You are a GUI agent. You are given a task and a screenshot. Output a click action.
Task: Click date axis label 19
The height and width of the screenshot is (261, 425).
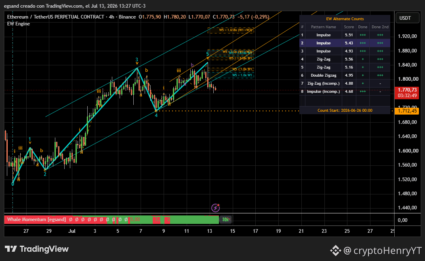(x=278, y=231)
